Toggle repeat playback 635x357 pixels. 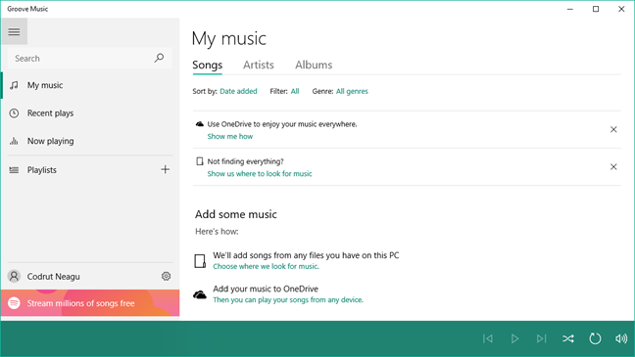(x=595, y=338)
